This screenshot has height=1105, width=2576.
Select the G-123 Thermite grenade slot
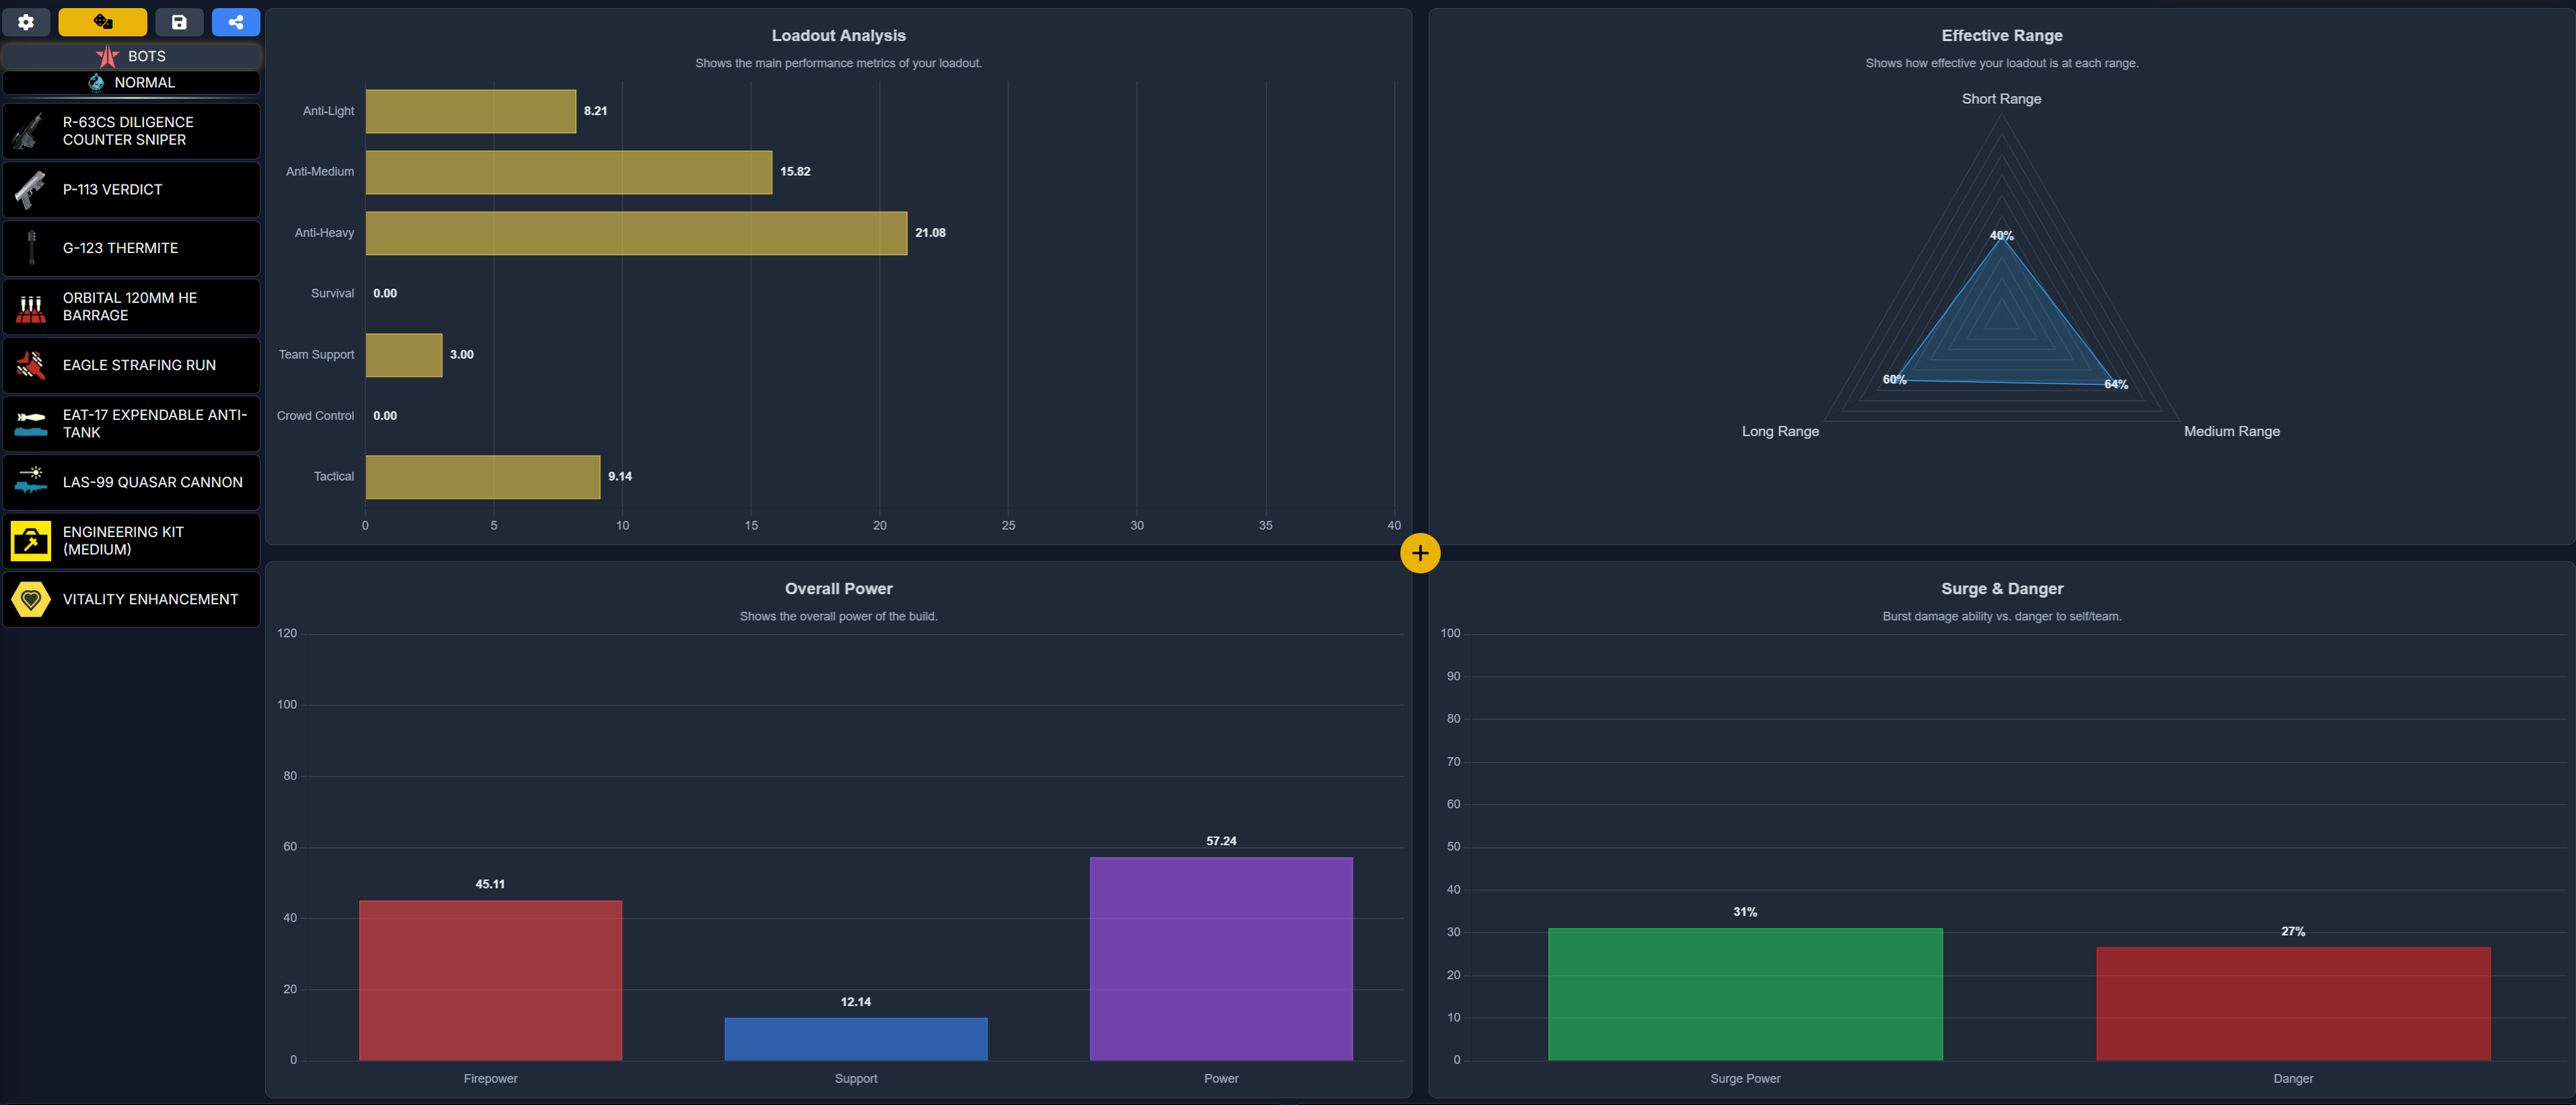click(x=131, y=248)
